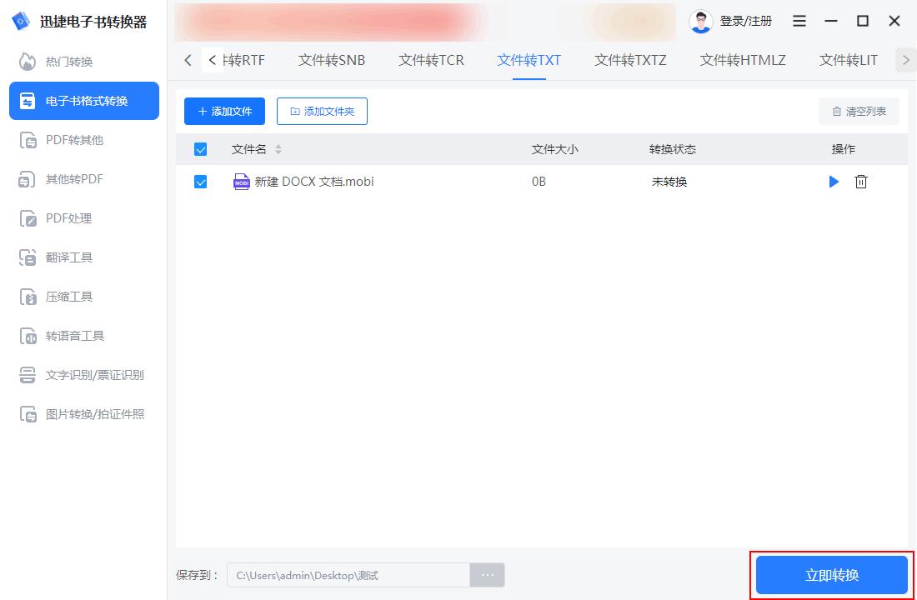This screenshot has width=917, height=600.
Task: Browse save folder with the ... button
Action: [487, 574]
